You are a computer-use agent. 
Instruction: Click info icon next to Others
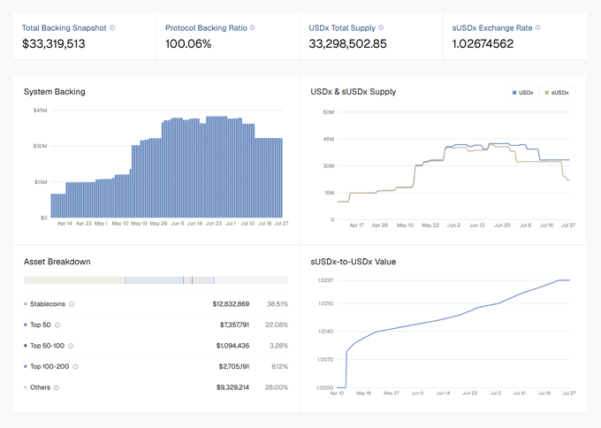(x=57, y=387)
